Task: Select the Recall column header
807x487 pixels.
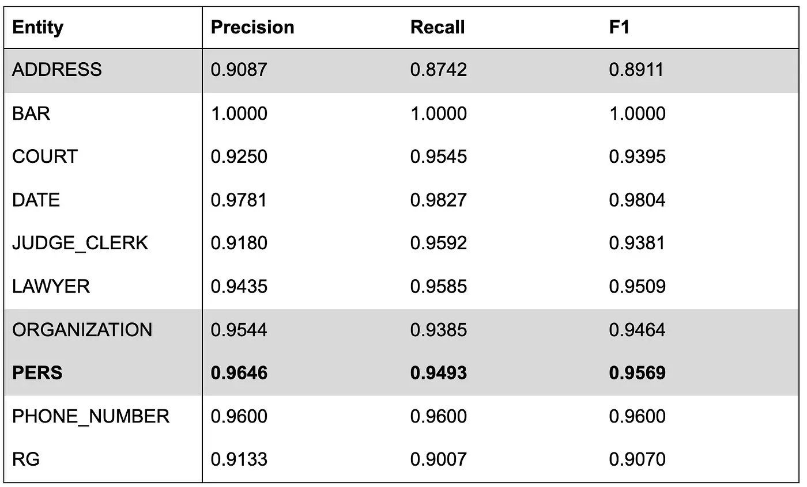Action: [x=438, y=28]
